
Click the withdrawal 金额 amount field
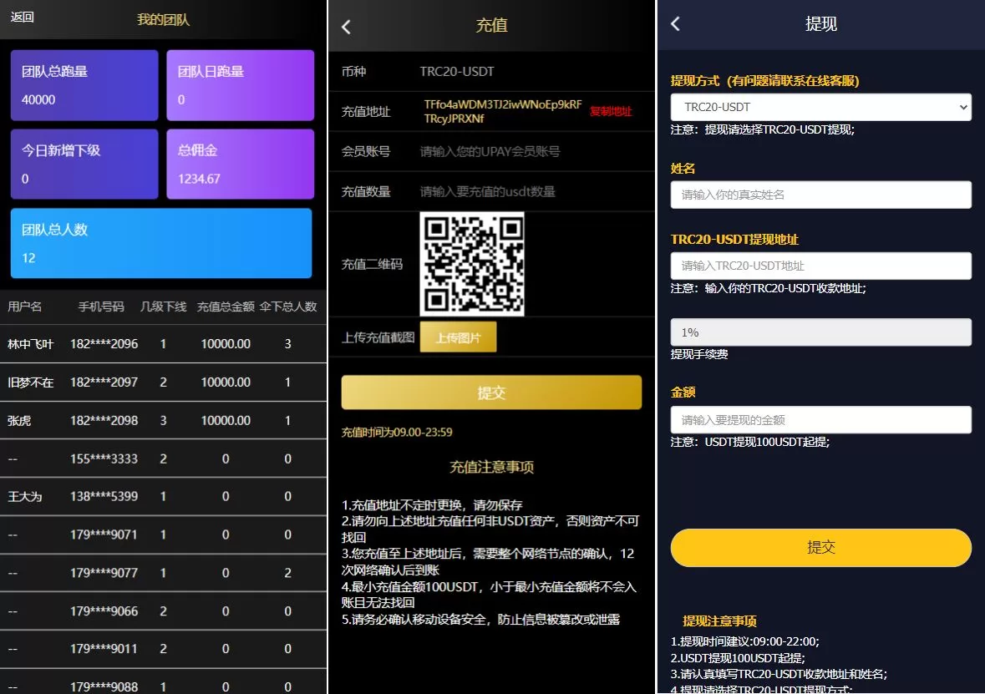click(820, 420)
